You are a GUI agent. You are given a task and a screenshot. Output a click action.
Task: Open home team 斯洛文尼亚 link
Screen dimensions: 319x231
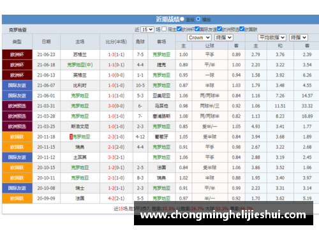click(x=80, y=126)
